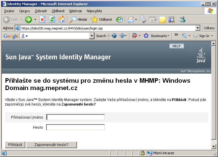Expand Google toolbar overflow chevrons
This screenshot has height=157, width=218.
[x=176, y=35]
